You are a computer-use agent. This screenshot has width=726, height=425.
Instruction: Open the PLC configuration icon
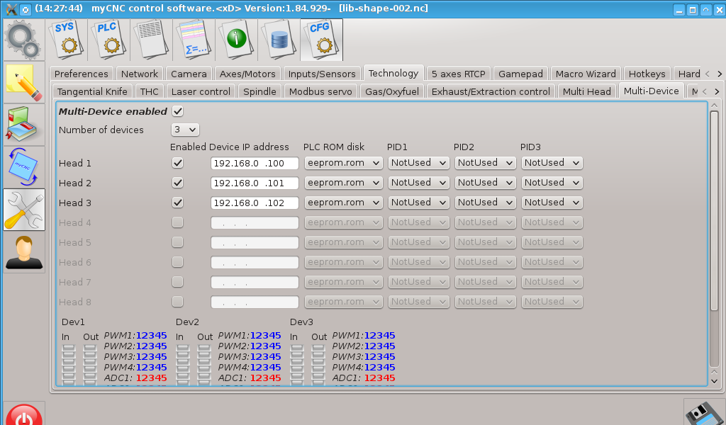108,40
